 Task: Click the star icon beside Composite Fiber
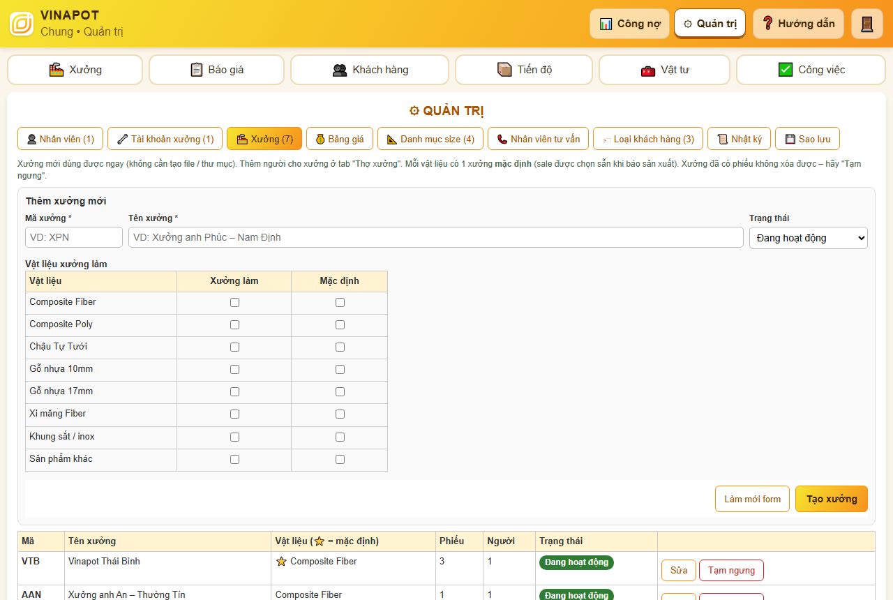pos(281,562)
